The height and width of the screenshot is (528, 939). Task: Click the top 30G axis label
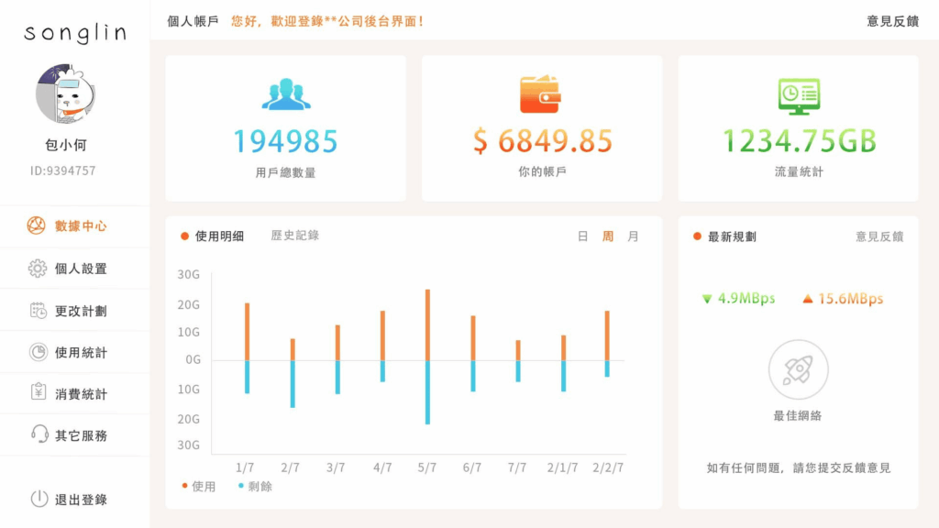pos(189,275)
